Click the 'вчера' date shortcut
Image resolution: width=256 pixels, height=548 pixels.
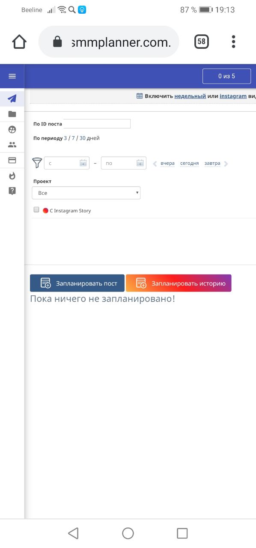(x=168, y=164)
